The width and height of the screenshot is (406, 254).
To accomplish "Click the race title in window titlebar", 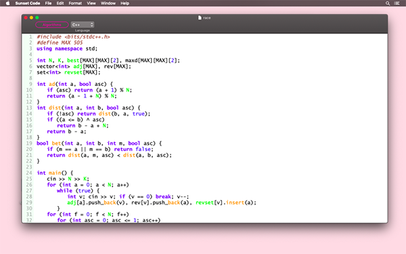I will (x=206, y=18).
